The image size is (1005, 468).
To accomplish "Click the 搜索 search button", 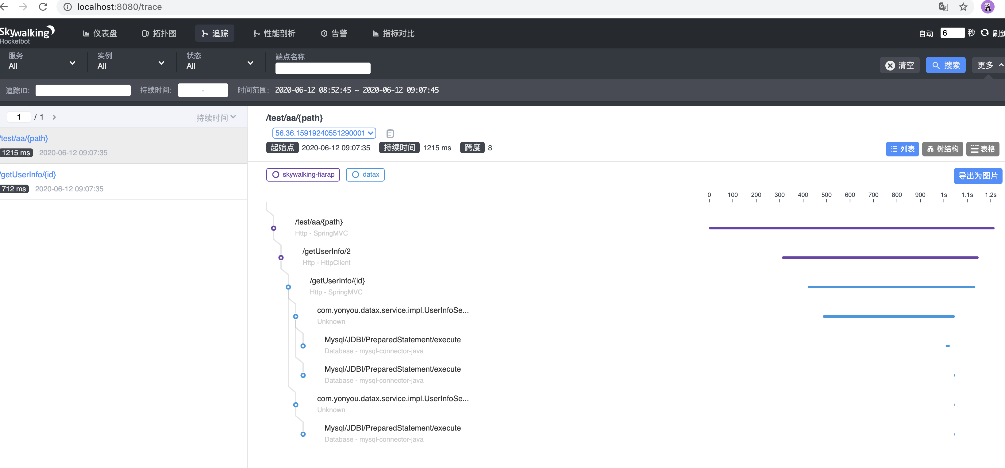I will point(945,65).
